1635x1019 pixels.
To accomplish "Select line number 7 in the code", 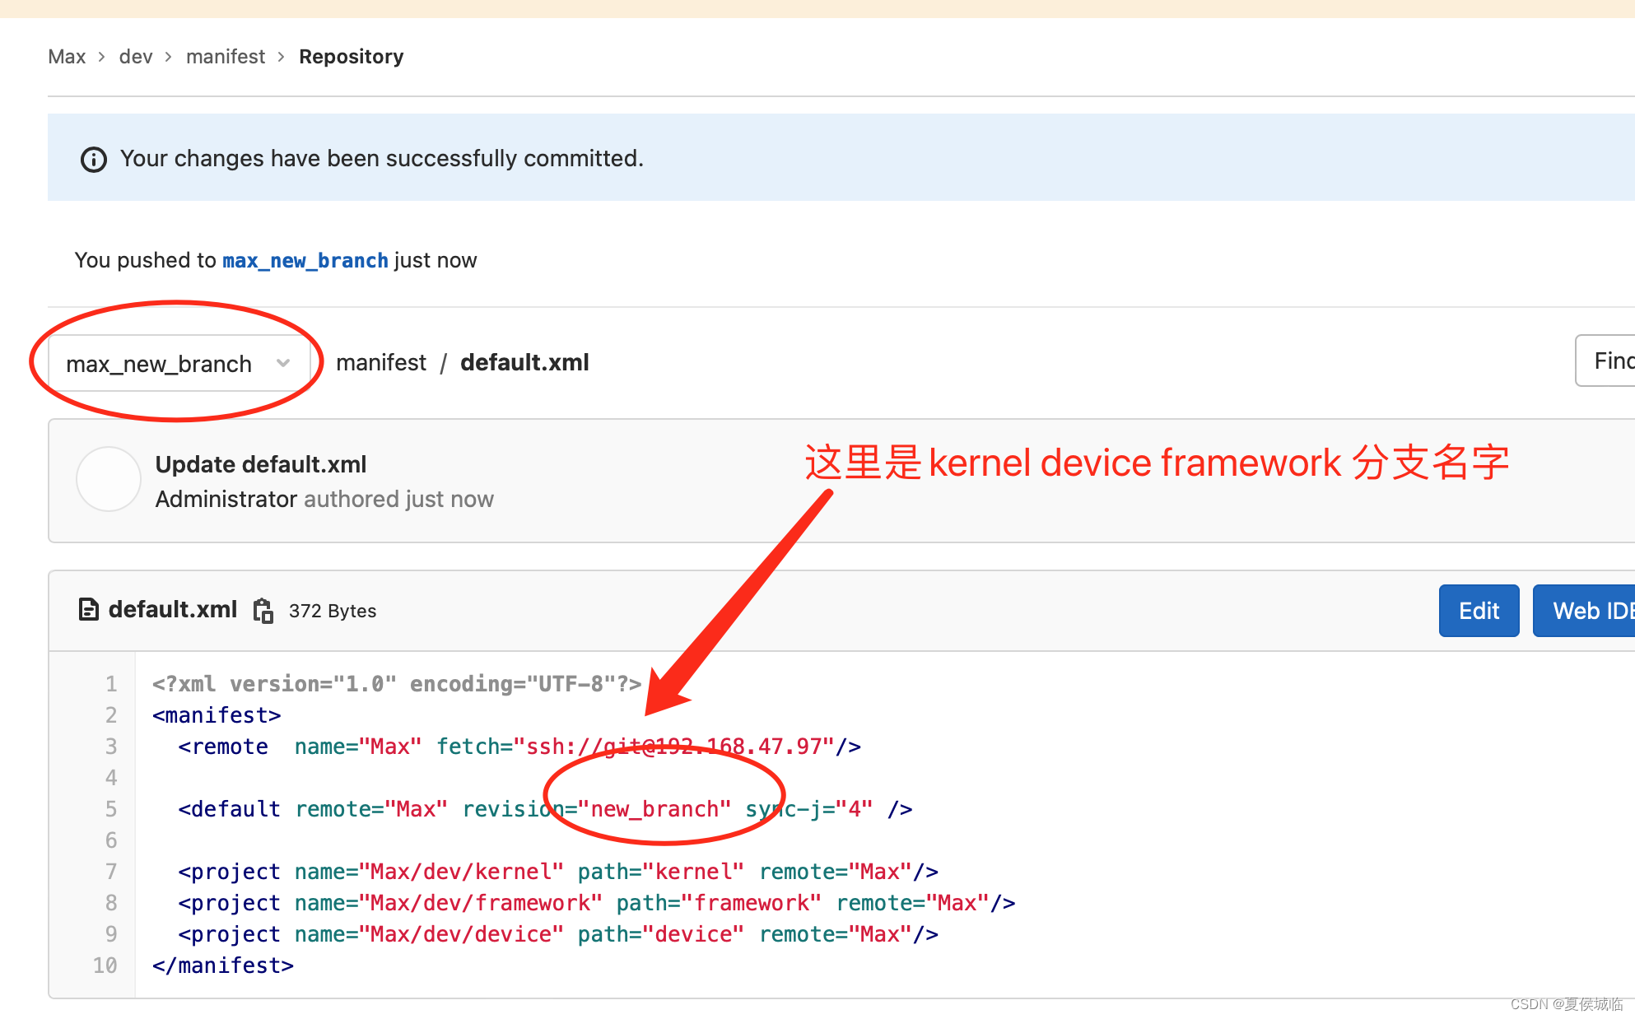I will click(111, 872).
